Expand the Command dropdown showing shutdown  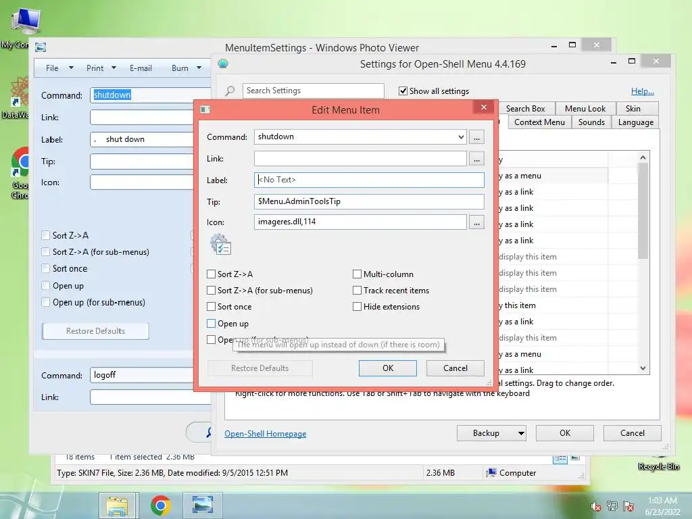tap(461, 137)
